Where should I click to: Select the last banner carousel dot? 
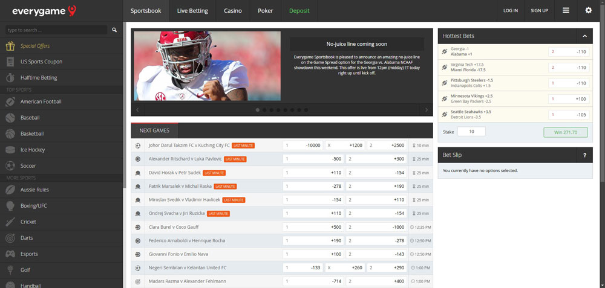(x=306, y=110)
